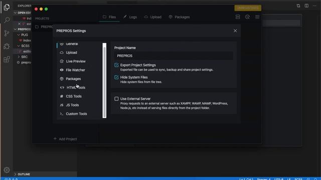Enable Use External Server checkbox
The width and height of the screenshot is (321, 180).
click(x=116, y=99)
